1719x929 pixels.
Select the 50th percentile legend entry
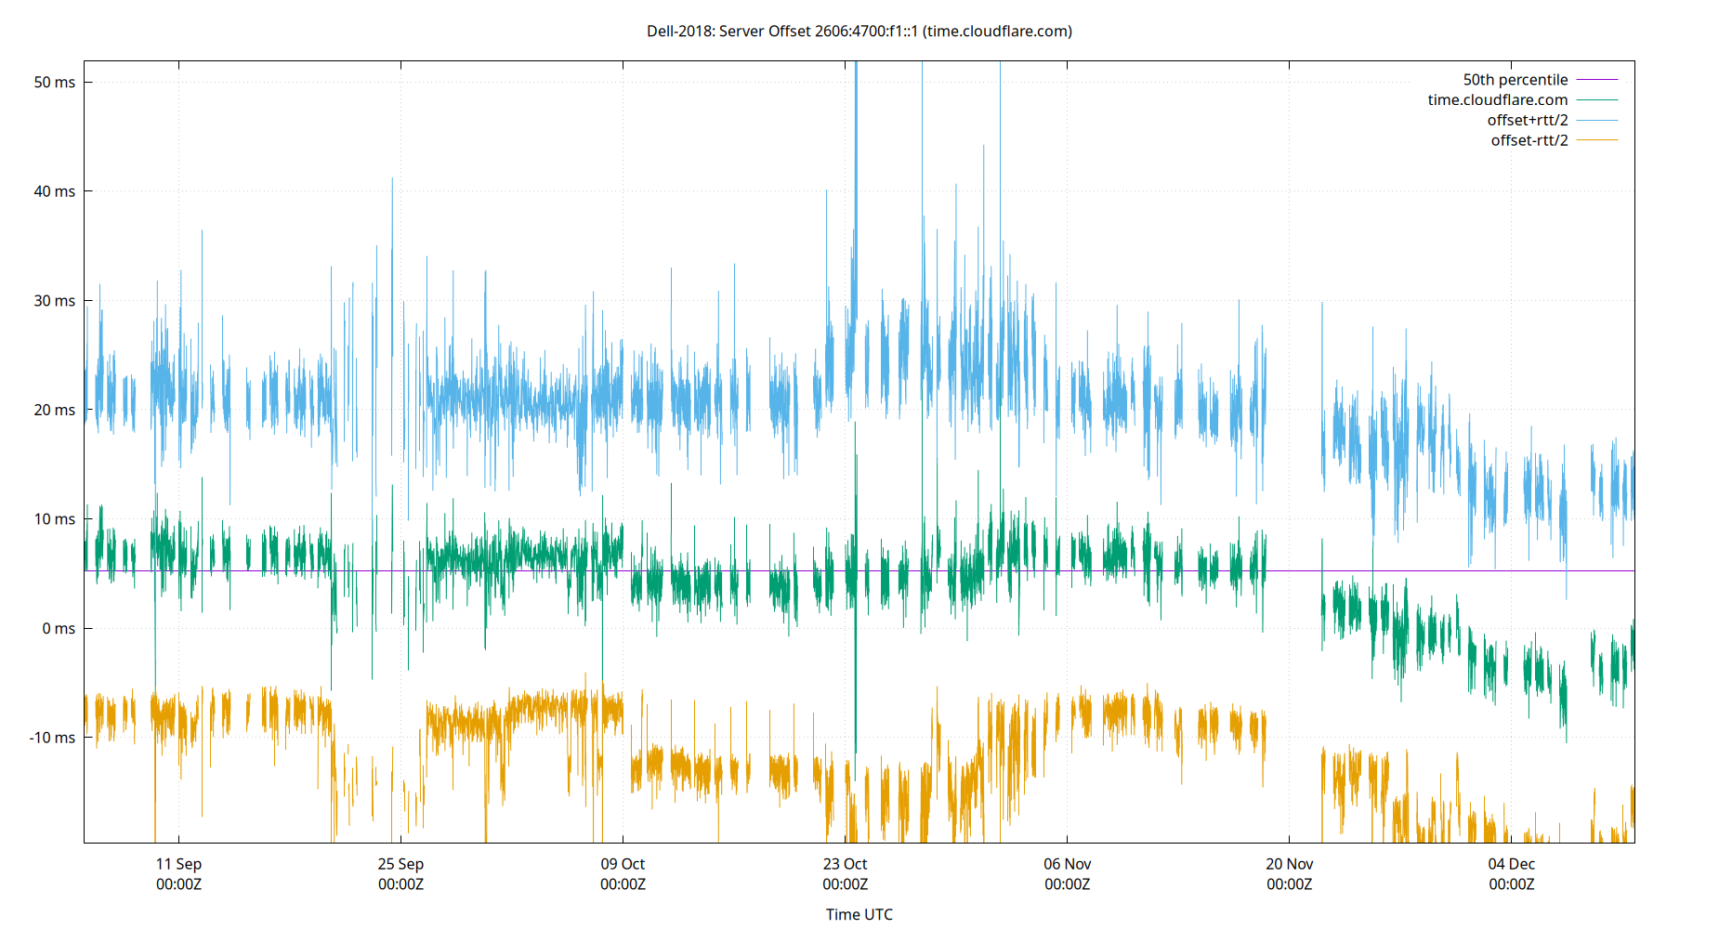[1515, 80]
